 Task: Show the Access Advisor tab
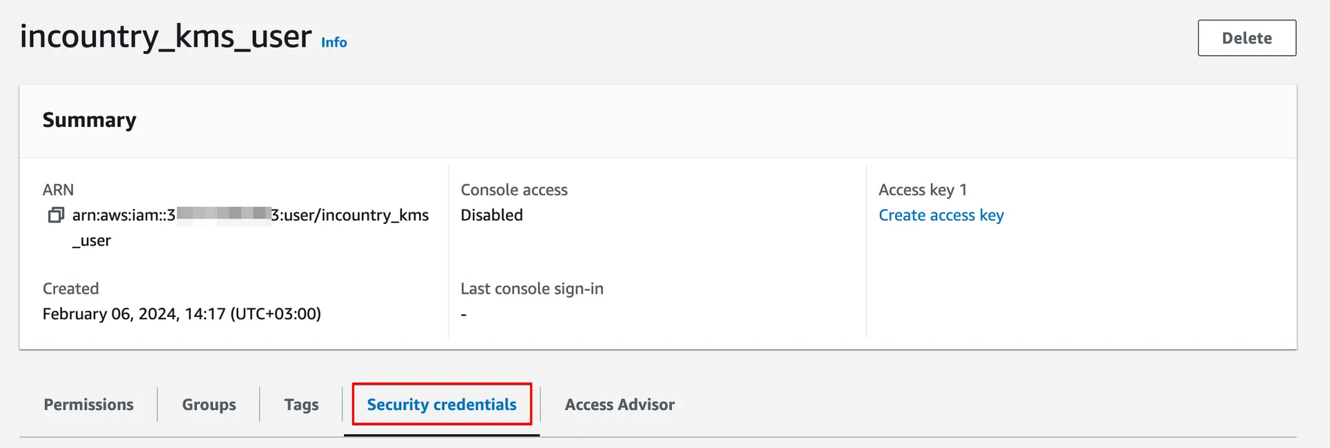tap(620, 405)
